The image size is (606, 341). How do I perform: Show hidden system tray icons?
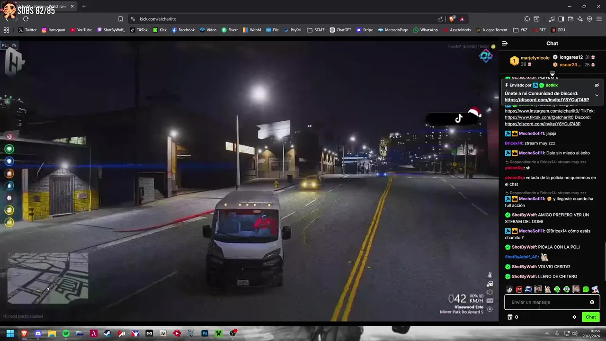click(x=547, y=333)
